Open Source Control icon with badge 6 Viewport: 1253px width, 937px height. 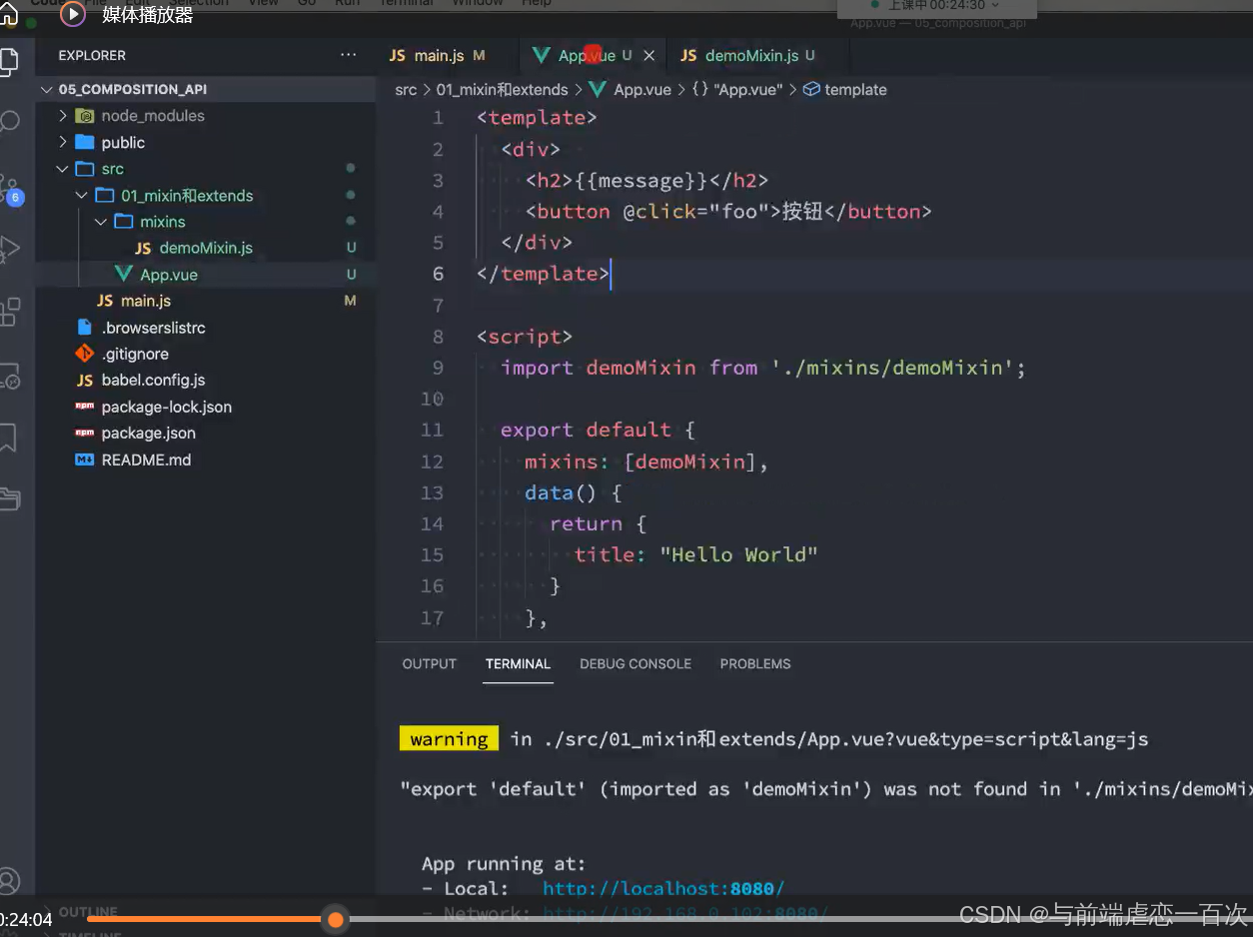coord(10,188)
